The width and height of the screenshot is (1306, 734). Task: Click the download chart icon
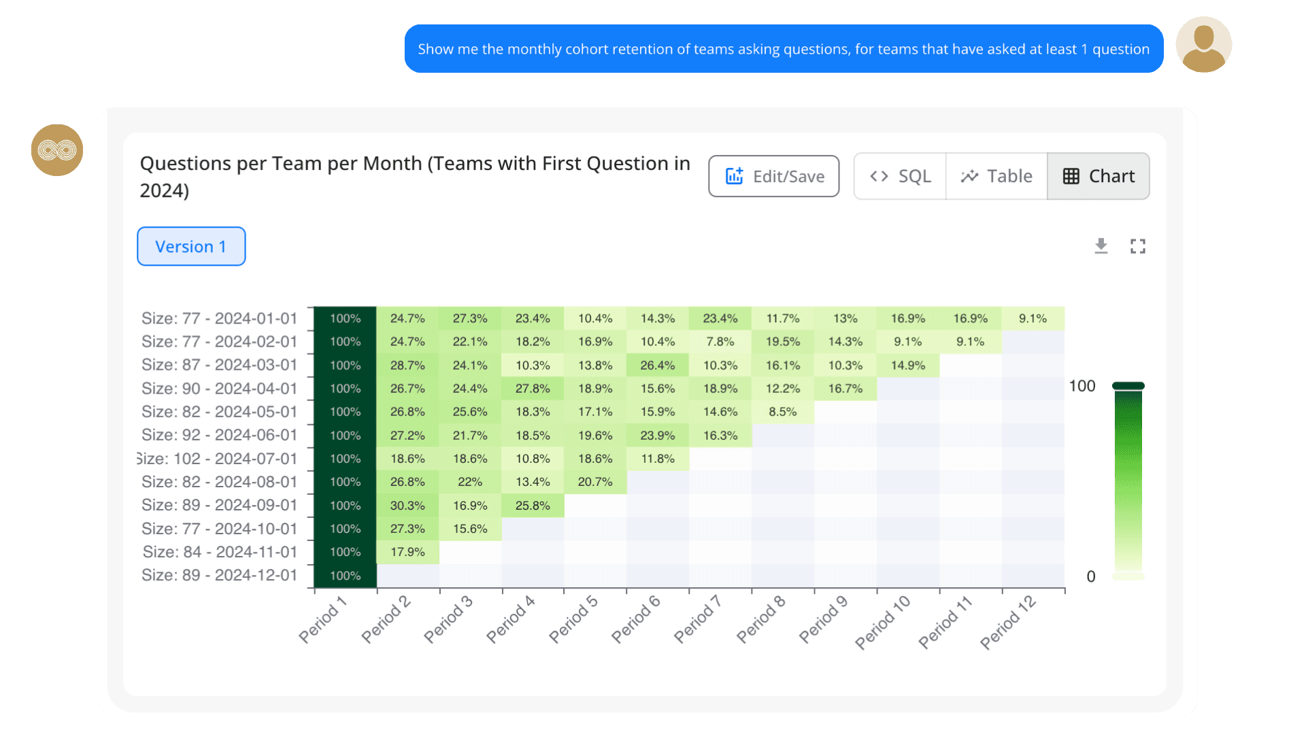pos(1101,246)
